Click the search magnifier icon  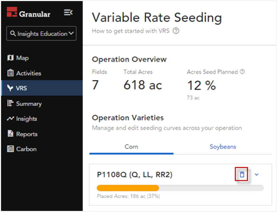pyautogui.click(x=13, y=33)
